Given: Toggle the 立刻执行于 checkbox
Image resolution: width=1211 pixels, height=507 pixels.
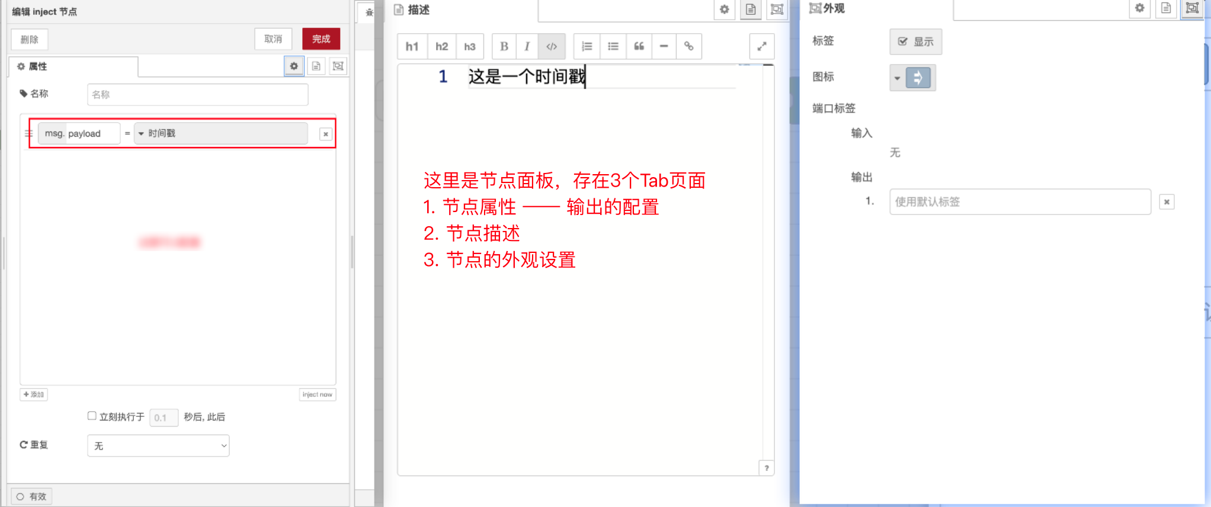Looking at the screenshot, I should point(92,416).
